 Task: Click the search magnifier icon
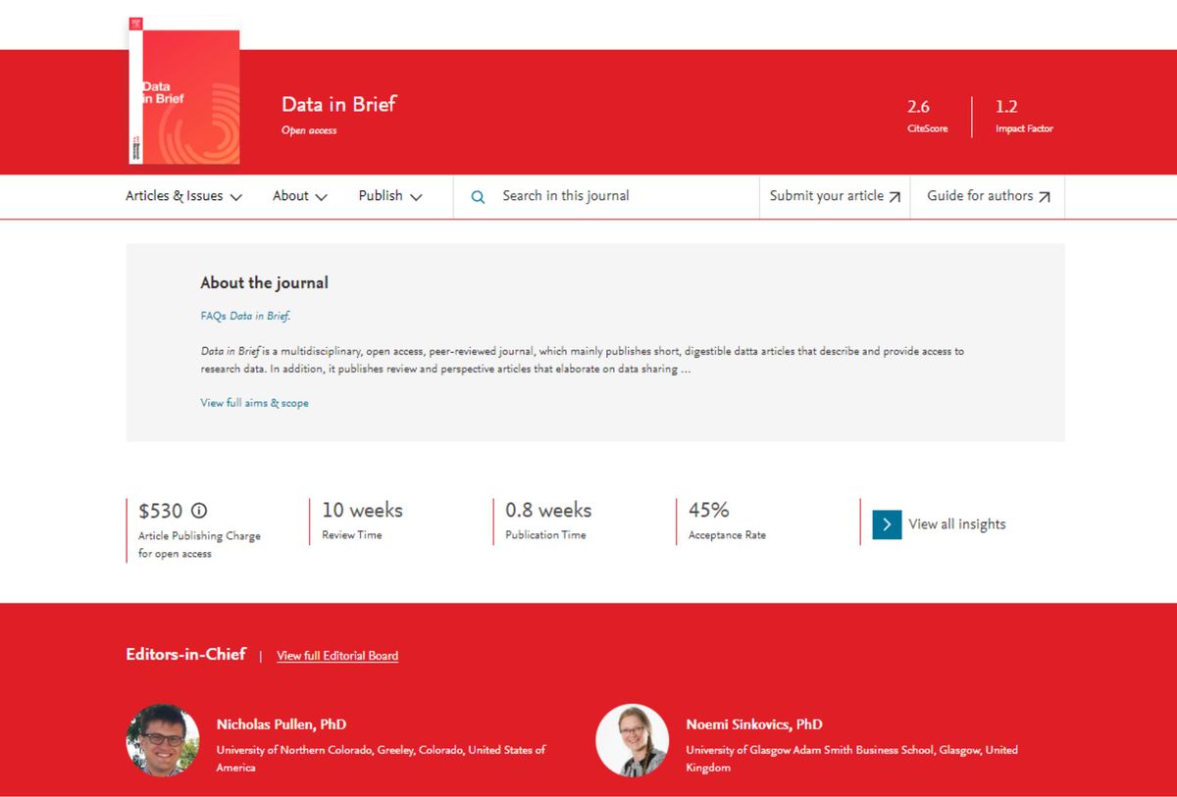[478, 196]
